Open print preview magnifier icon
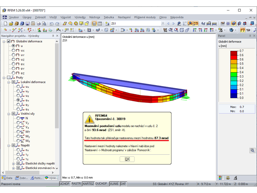Screen dimensions: 257x193 [44, 23]
